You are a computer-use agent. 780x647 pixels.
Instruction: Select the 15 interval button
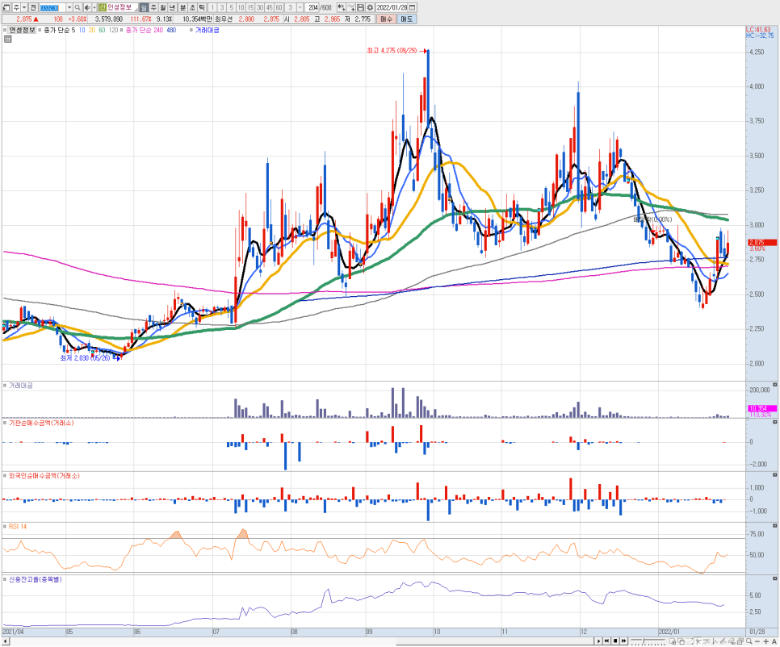(250, 7)
